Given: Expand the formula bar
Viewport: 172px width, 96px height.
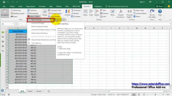Looking at the screenshot, I should 170,24.
